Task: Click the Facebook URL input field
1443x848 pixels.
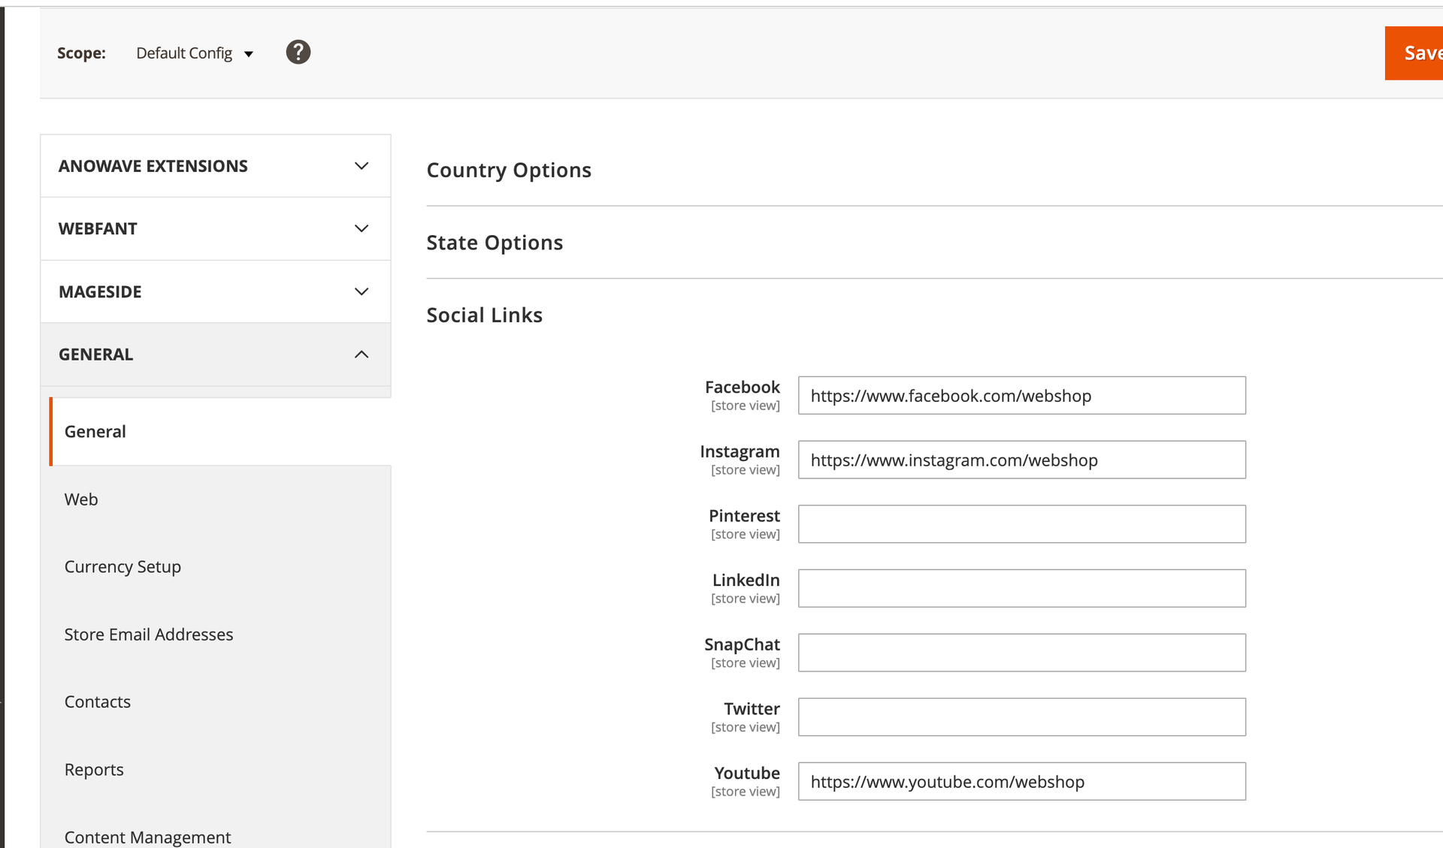Action: pos(1021,396)
